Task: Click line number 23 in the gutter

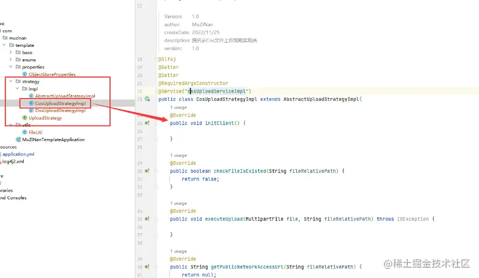Action: pyautogui.click(x=140, y=99)
